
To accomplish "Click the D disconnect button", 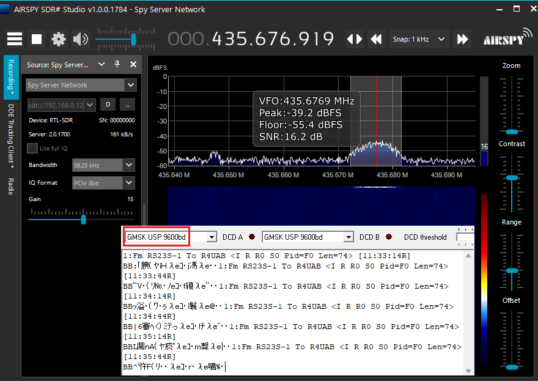I will [x=108, y=105].
